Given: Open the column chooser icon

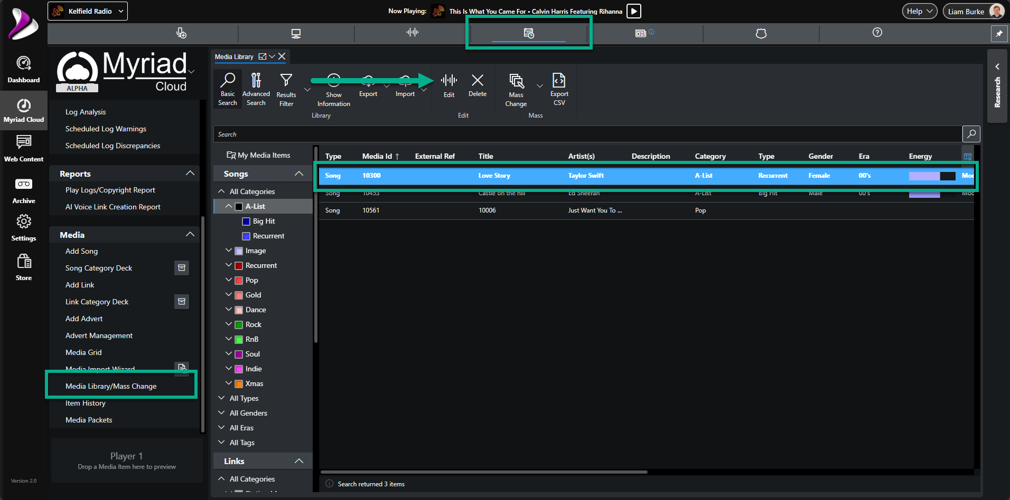Looking at the screenshot, I should 968,157.
